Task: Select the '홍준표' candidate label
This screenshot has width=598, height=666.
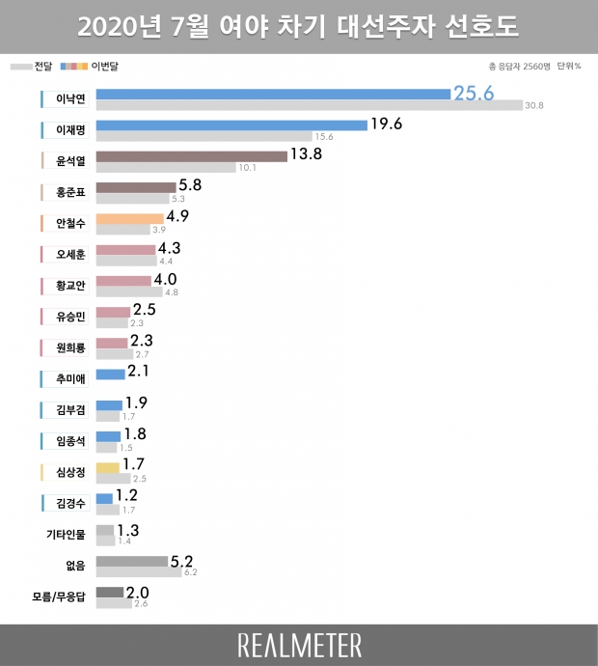Action: tap(65, 192)
